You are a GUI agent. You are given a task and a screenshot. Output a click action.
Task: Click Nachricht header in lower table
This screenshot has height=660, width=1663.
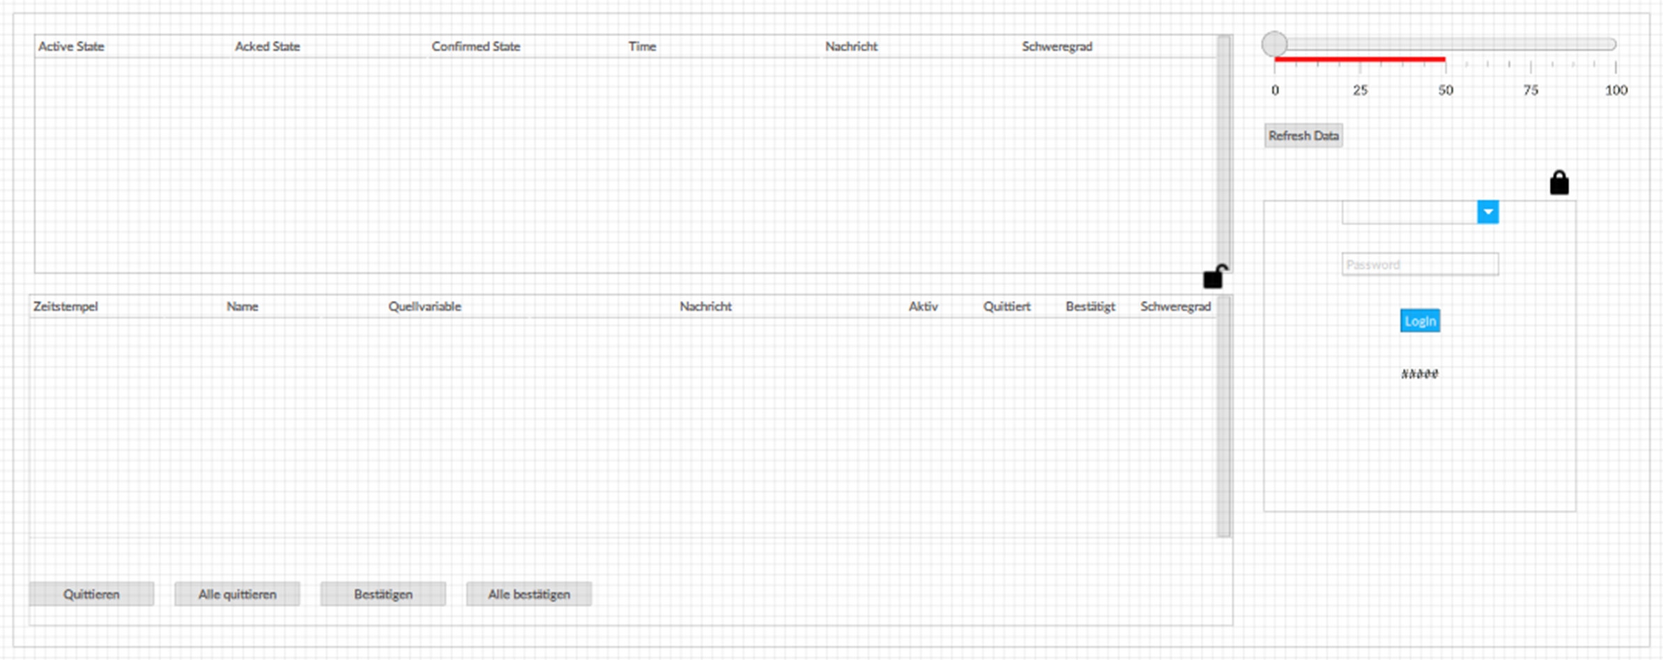point(705,306)
